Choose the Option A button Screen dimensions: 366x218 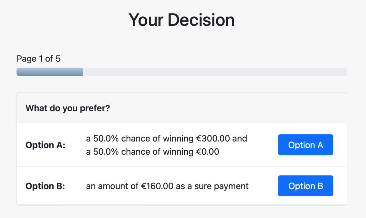(305, 145)
